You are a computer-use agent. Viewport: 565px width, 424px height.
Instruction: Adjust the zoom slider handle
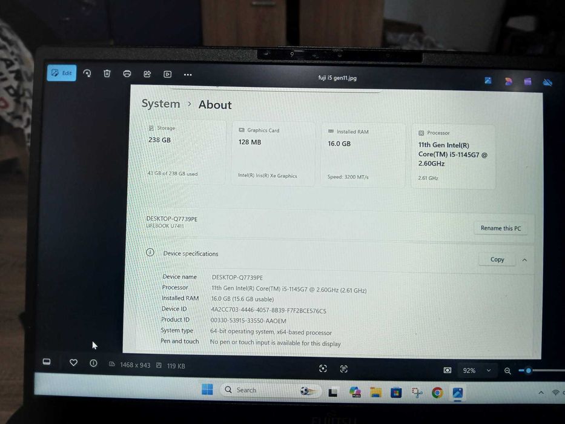[x=528, y=371]
